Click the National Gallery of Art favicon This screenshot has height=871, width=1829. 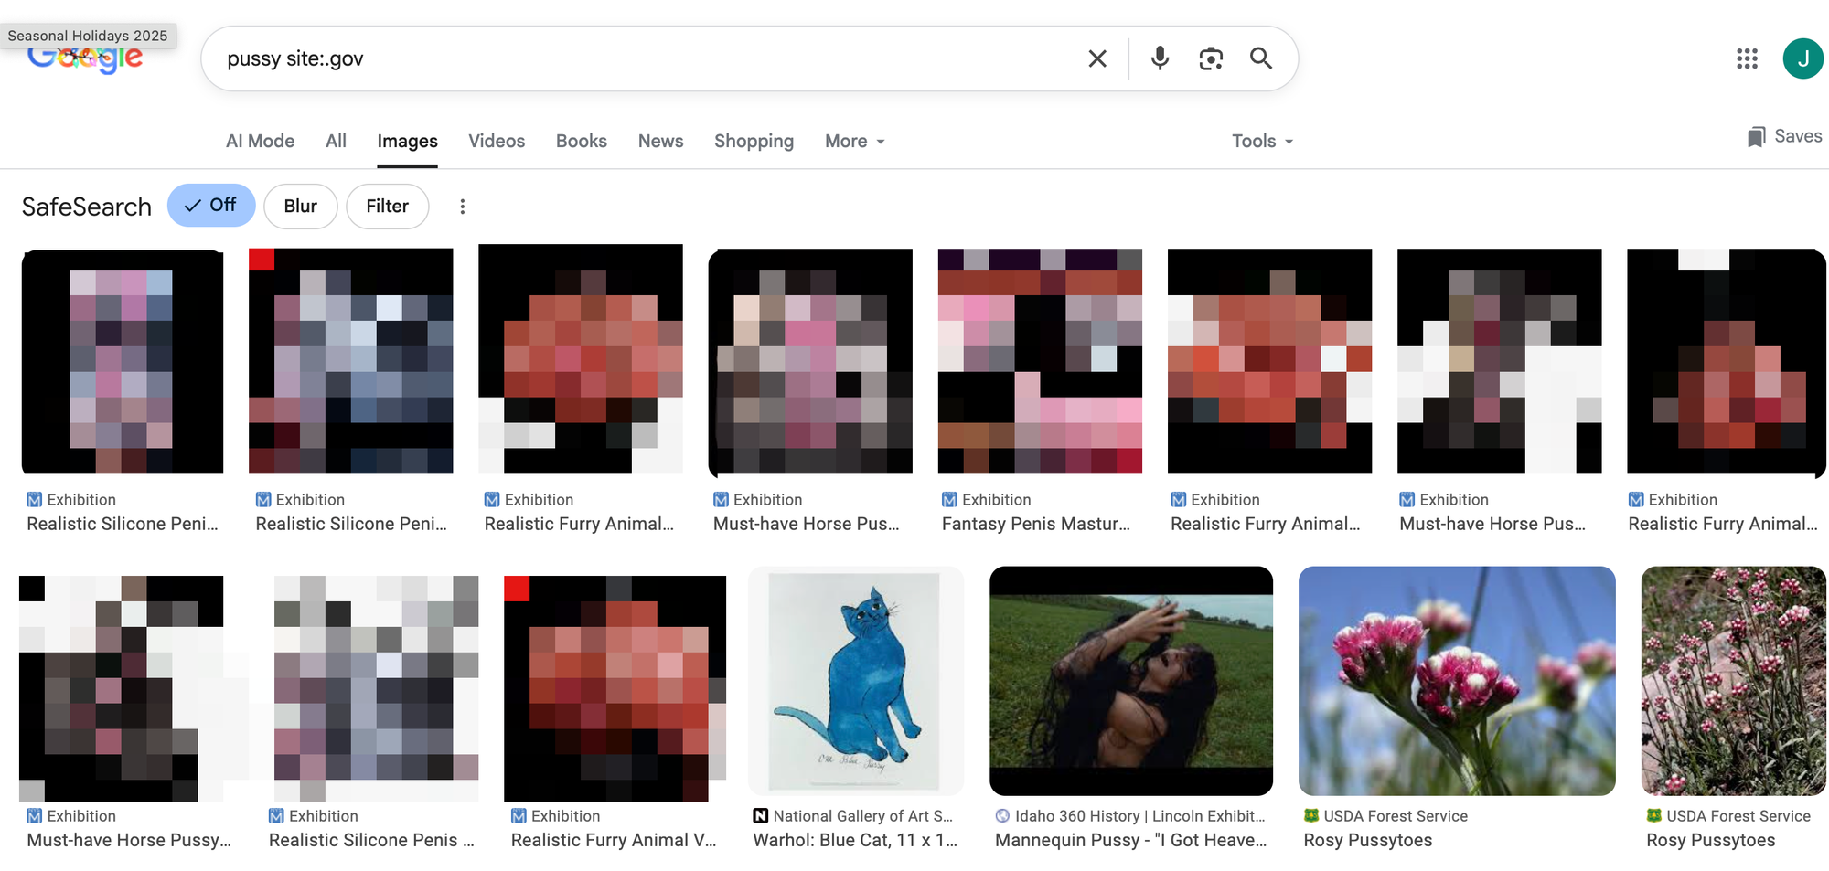[759, 815]
